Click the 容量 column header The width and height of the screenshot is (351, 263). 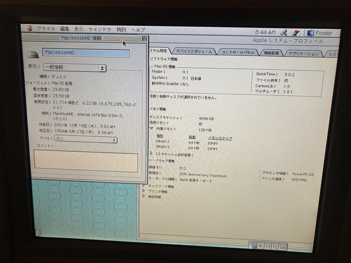(192, 137)
